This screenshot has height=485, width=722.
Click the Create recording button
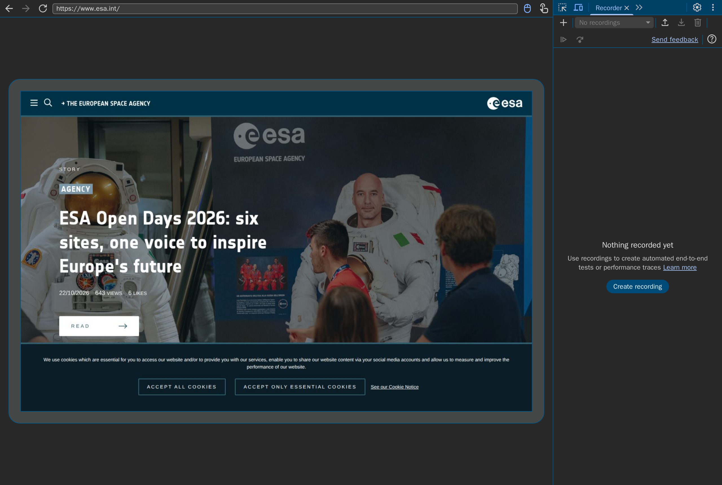point(637,287)
